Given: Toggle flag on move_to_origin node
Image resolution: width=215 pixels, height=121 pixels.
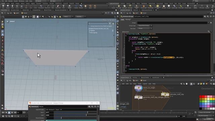Looking at the screenshot, I should point(146,90).
